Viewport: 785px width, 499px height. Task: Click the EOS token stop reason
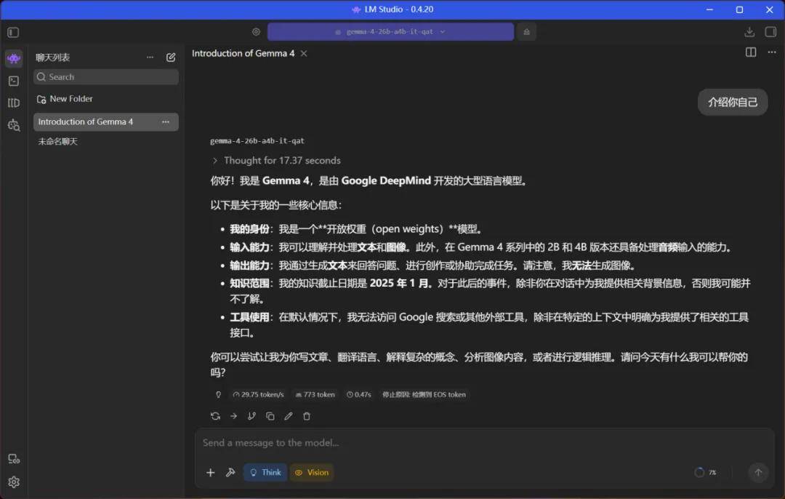pos(424,395)
